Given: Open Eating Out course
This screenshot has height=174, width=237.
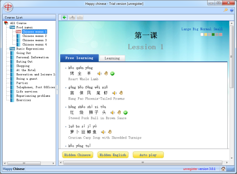Looking at the screenshot, I should point(24,61).
